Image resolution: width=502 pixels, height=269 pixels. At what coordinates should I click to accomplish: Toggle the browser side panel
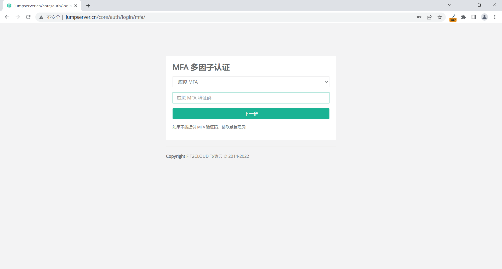(x=474, y=17)
